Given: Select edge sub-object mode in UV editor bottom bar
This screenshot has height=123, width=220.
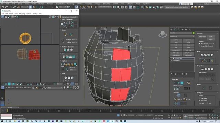Looking at the screenshot, I should [x=6, y=84].
